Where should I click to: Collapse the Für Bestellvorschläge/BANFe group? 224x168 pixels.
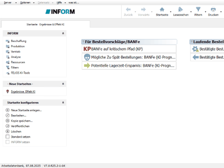[x=83, y=41]
